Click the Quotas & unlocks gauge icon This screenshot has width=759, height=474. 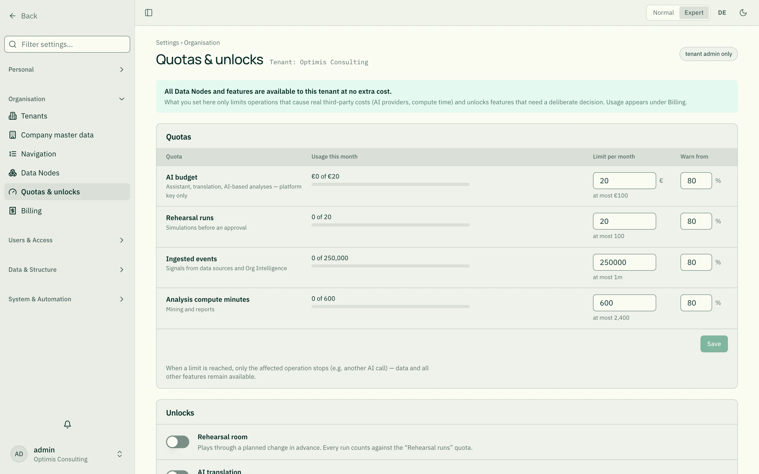click(13, 192)
